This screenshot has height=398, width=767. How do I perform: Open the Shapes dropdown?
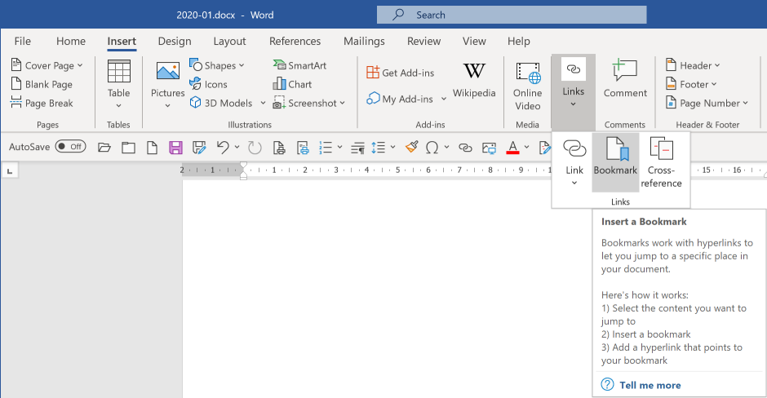coord(217,65)
